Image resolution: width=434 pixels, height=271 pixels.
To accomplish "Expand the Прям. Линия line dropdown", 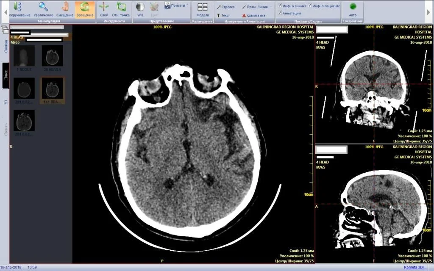I will click(271, 7).
